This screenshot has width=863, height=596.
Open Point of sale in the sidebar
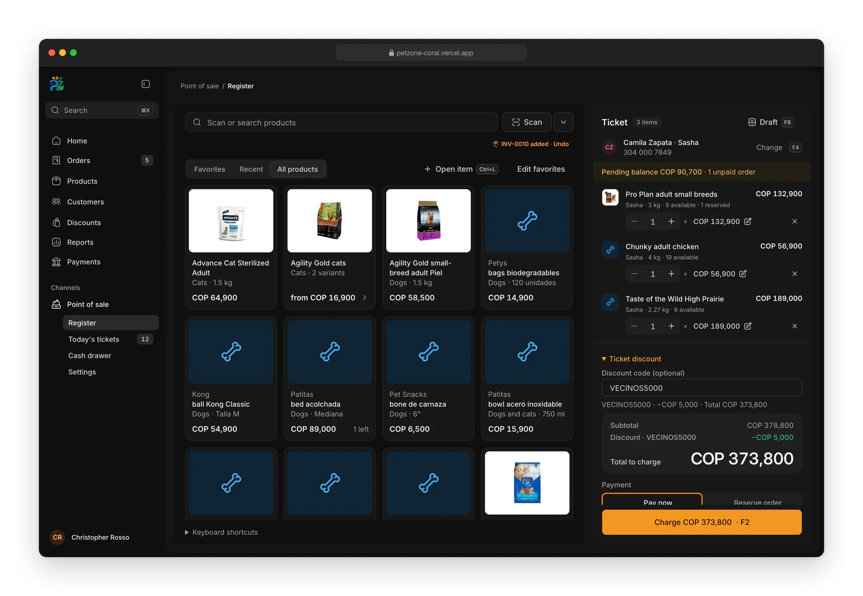102,304
